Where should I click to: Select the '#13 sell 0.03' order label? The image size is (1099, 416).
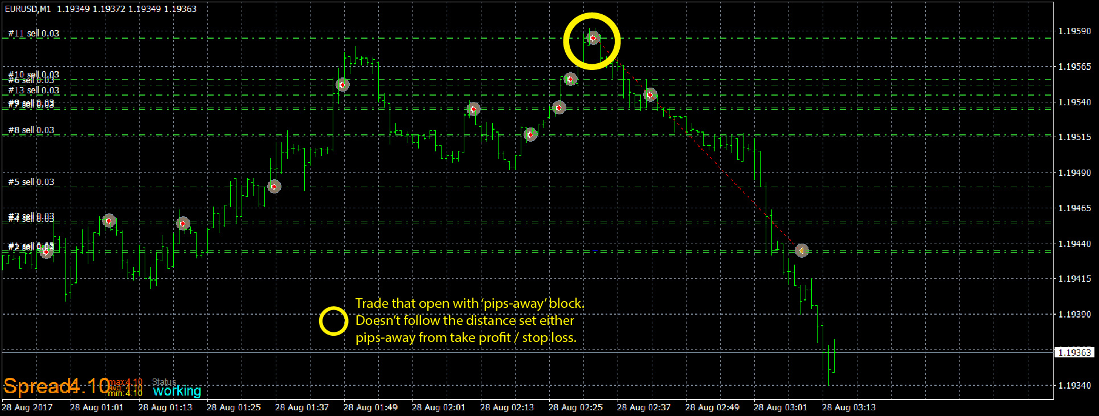(34, 90)
